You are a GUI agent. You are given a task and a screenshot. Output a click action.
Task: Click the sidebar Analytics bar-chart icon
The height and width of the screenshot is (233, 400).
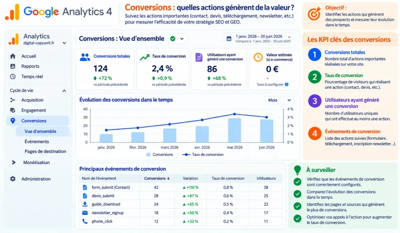(x=14, y=39)
